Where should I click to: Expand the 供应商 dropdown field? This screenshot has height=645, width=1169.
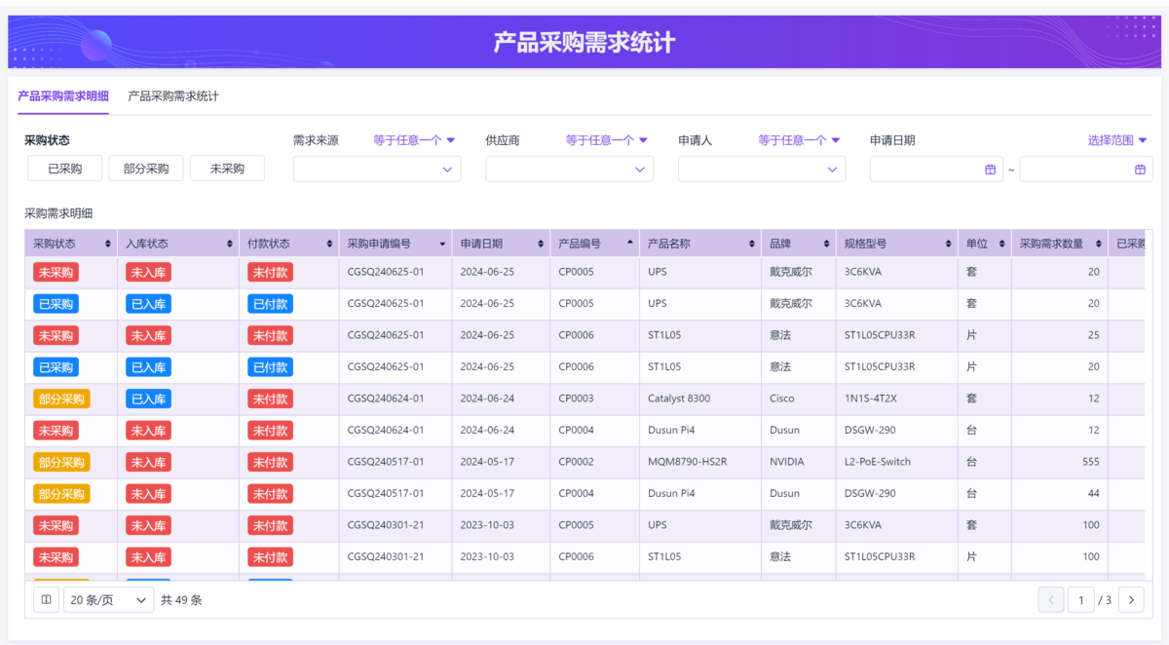(569, 170)
